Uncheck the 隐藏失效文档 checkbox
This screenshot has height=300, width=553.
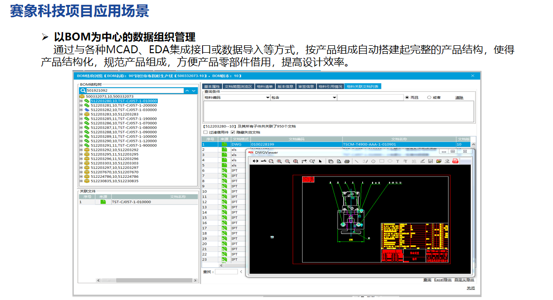tap(233, 132)
